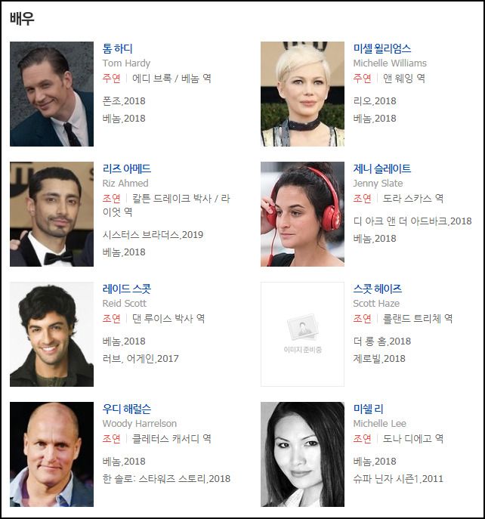Open 시스터스 브라더스,2019 filmography link

pyautogui.click(x=153, y=235)
